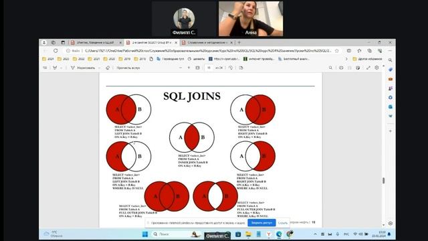Image resolution: width=428 pixels, height=241 pixels.
Task: Open the workspaces icon in the tab bar
Action: tap(53, 43)
